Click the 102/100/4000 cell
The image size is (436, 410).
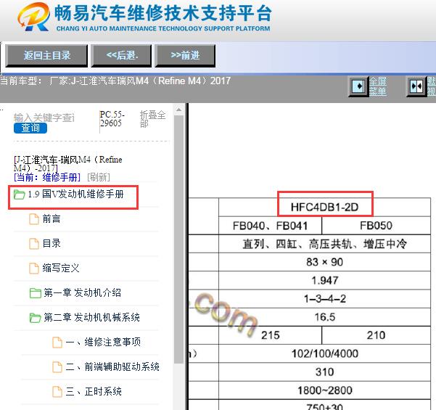tap(324, 353)
